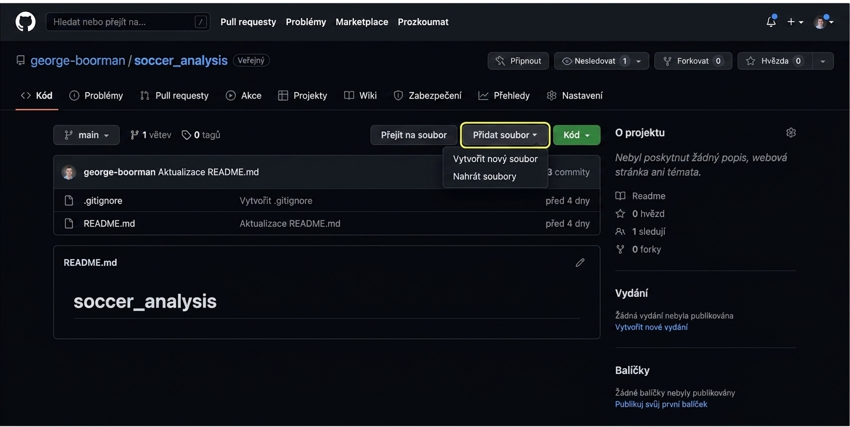Click the README.md file icon
850x427 pixels.
[69, 223]
